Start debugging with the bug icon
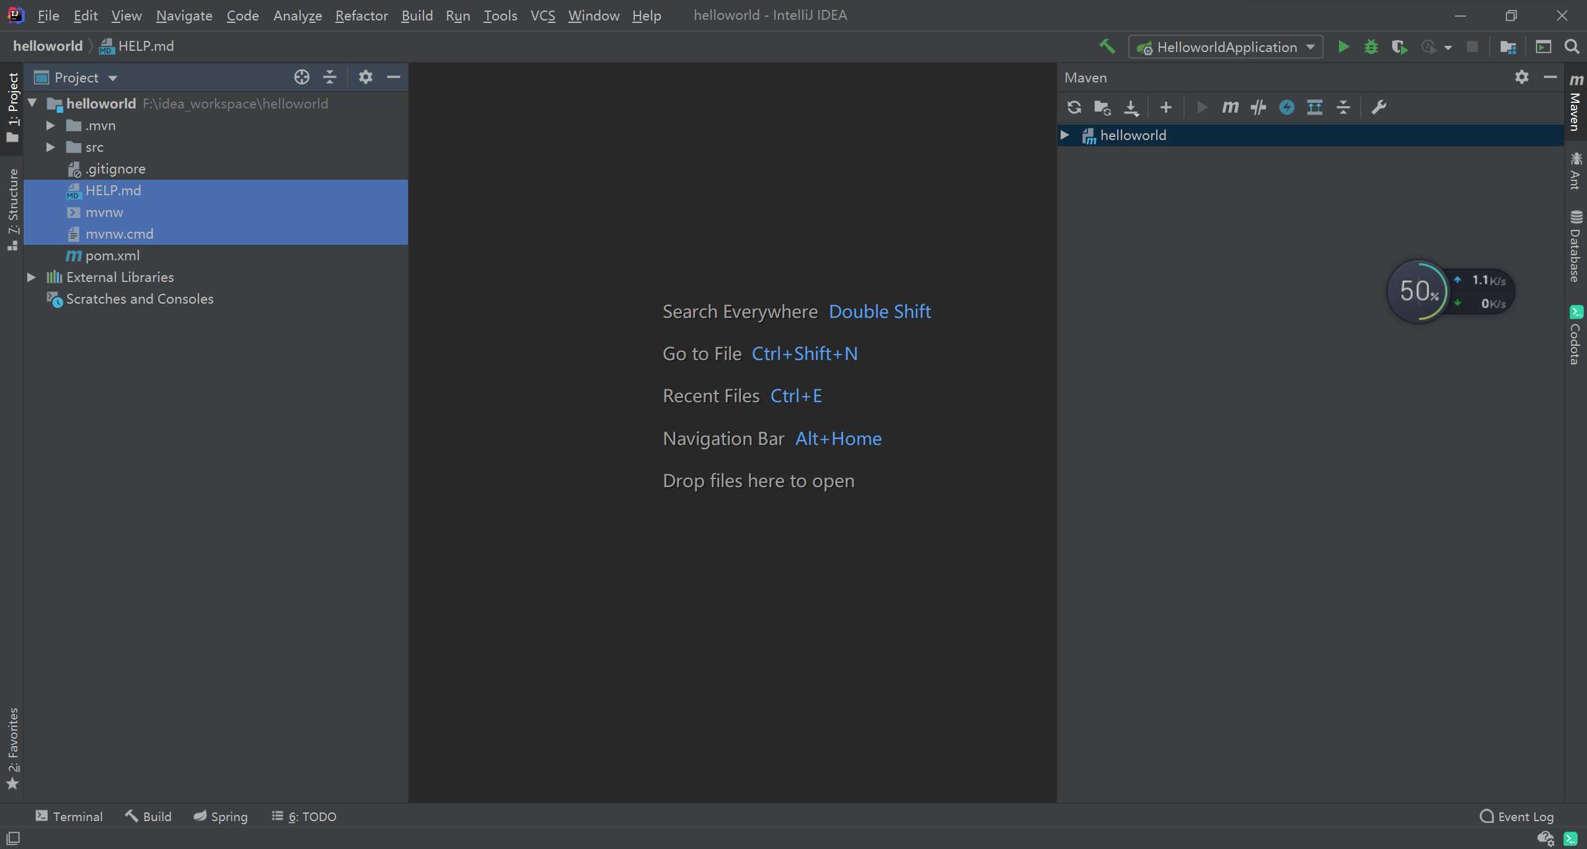 (x=1371, y=46)
